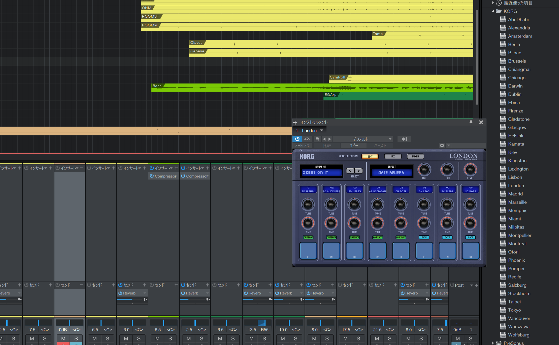559x345 pixels.
Task: Trigger the D#1 drum pad
Action: 378,251
